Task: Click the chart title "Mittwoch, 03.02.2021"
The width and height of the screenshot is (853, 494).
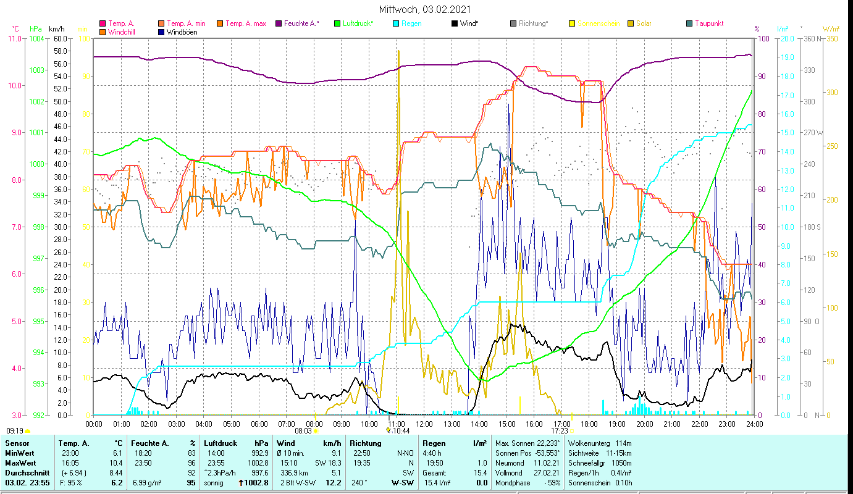Action: coord(425,10)
